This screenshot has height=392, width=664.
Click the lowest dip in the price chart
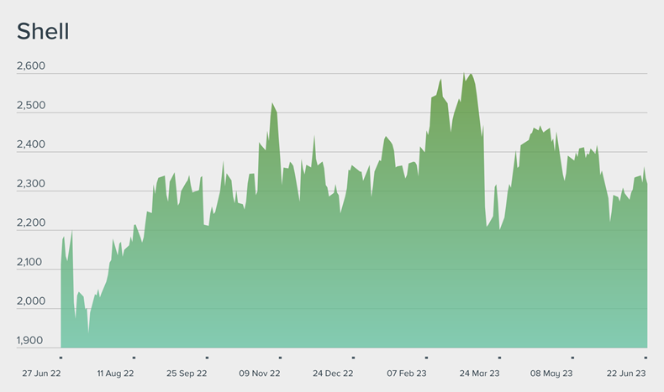[x=88, y=333]
